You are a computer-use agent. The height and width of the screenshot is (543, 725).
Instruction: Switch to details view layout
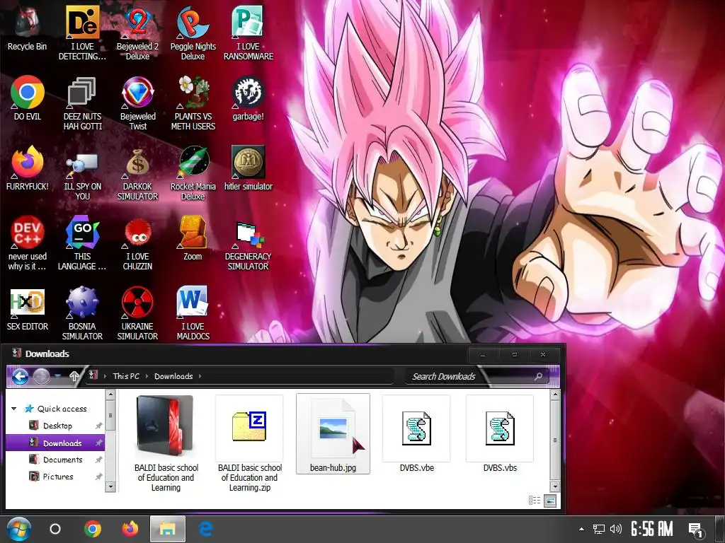(535, 501)
